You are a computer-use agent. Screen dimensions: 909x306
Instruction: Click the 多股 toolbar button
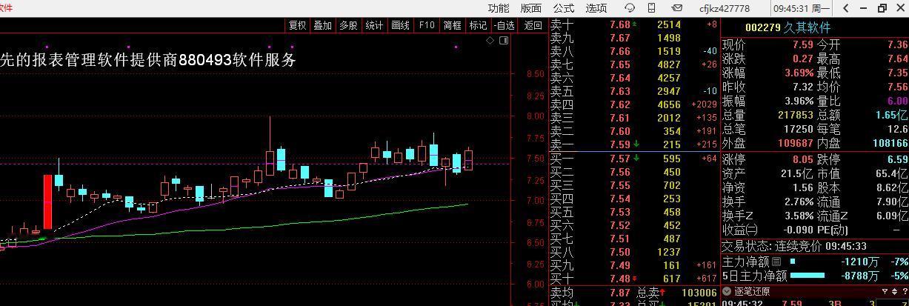tap(348, 25)
